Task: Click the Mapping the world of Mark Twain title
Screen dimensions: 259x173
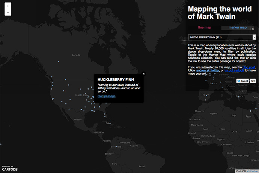Action: tap(220, 12)
